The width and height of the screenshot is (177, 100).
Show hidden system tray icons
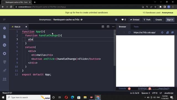click(x=145, y=97)
